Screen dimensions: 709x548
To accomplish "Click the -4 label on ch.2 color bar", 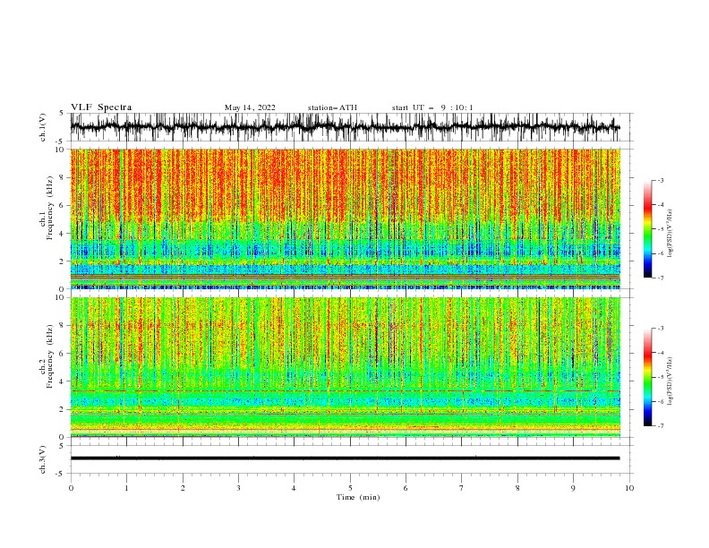I will pyautogui.click(x=661, y=353).
